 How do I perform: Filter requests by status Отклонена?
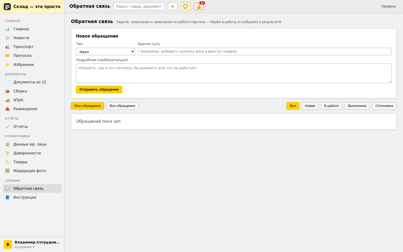click(x=384, y=106)
